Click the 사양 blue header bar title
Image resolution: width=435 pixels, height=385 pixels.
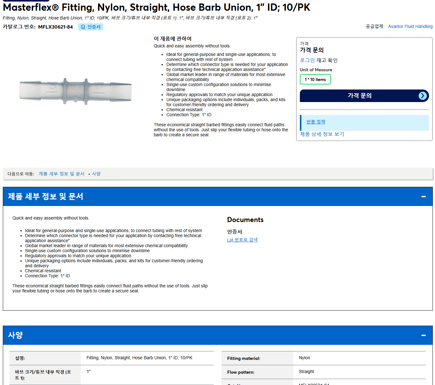(15, 335)
